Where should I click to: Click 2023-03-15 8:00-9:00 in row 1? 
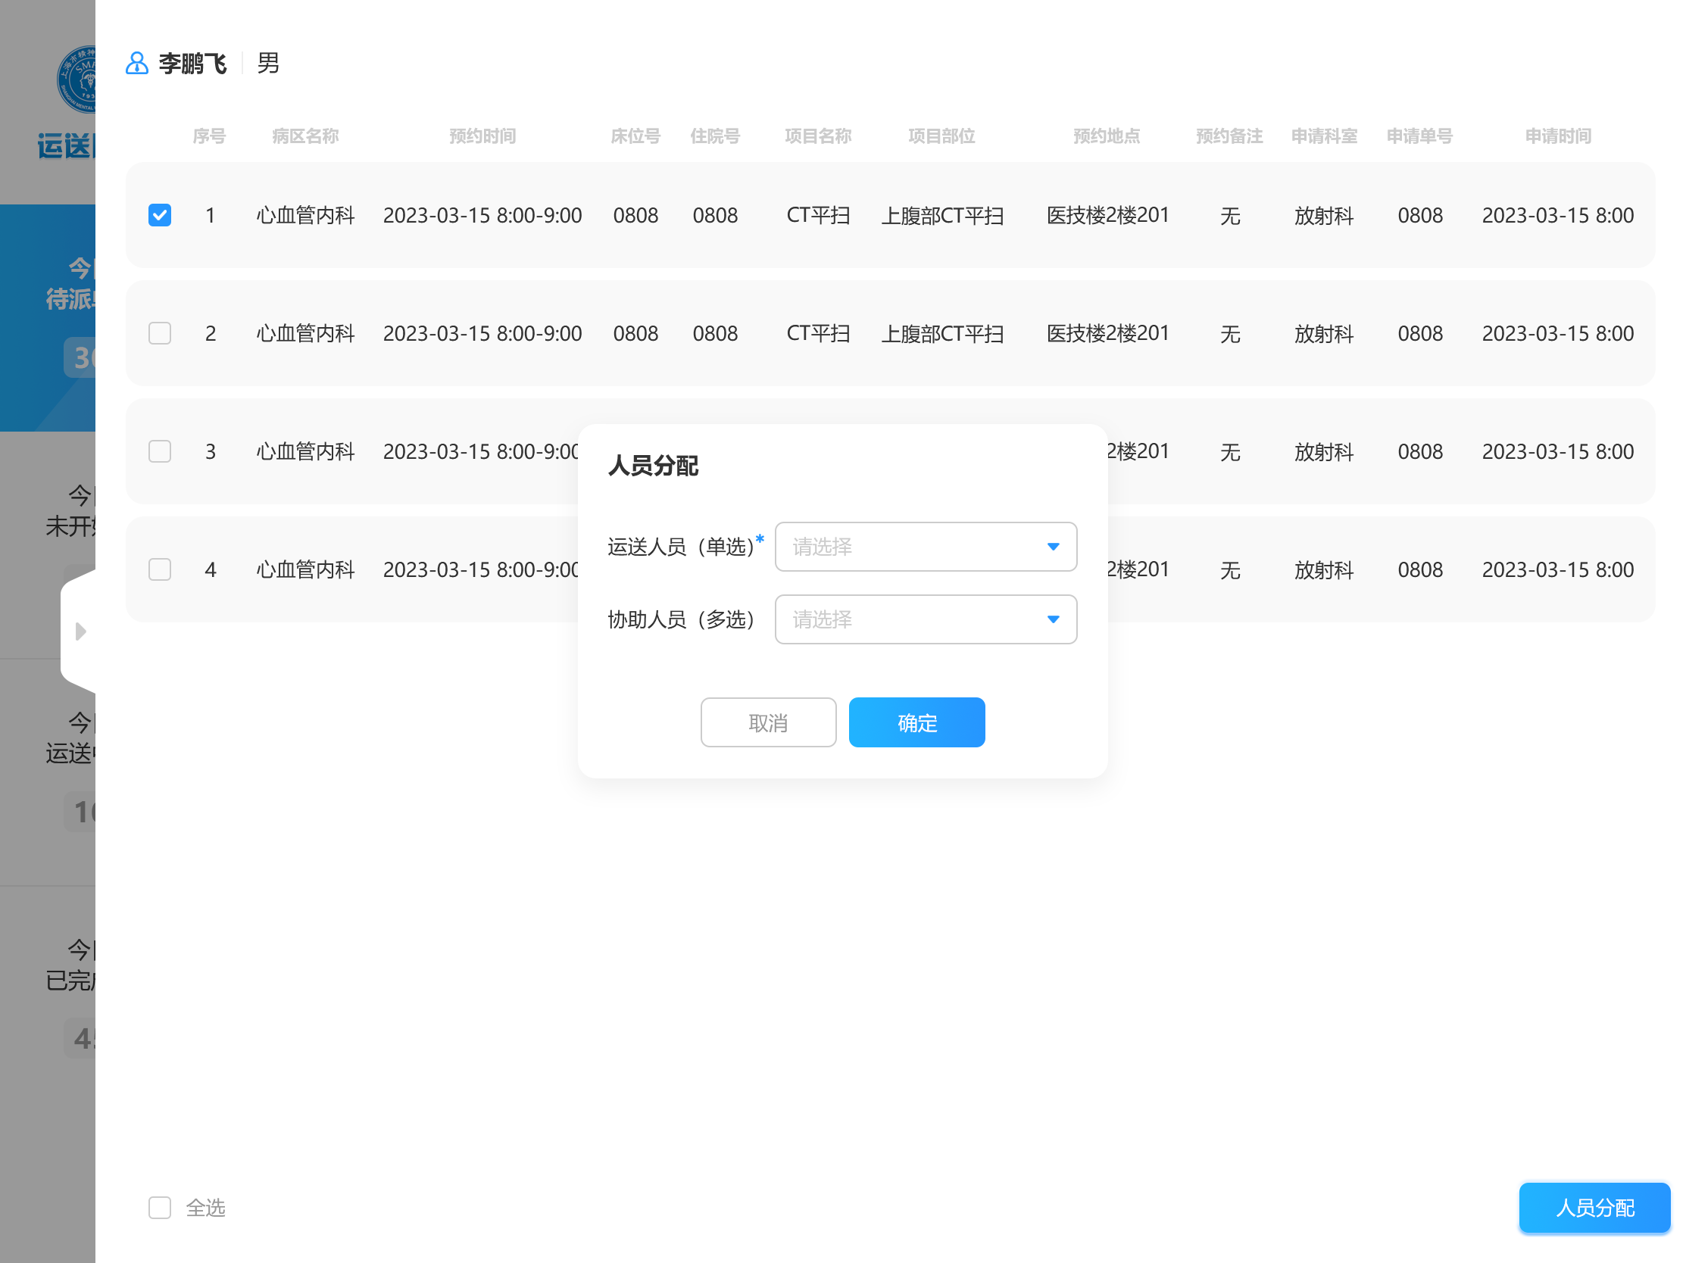click(482, 216)
